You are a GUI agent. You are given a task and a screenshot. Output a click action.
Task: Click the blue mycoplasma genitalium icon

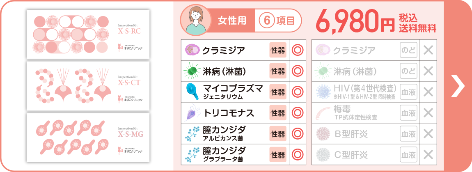click(192, 92)
